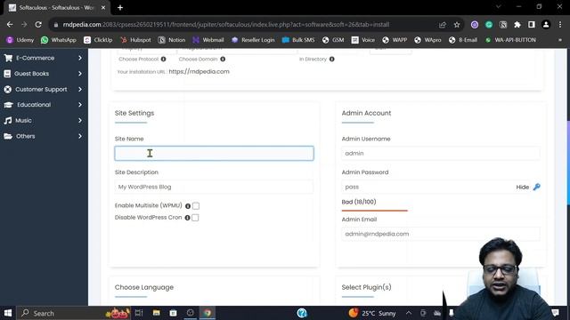Expand the E-Commerce chevron arrow

(80, 58)
